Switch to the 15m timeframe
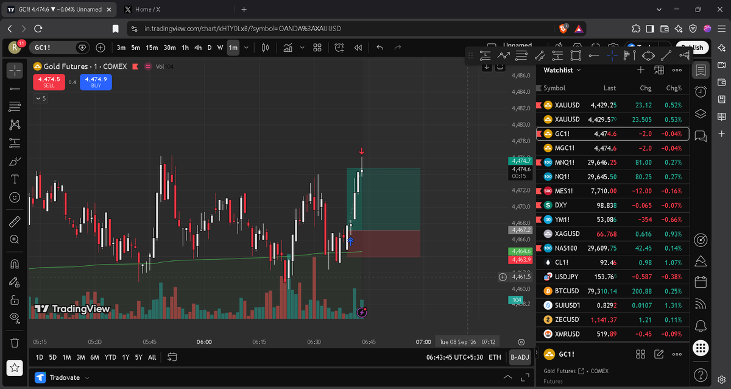Image resolution: width=731 pixels, height=389 pixels. point(152,48)
